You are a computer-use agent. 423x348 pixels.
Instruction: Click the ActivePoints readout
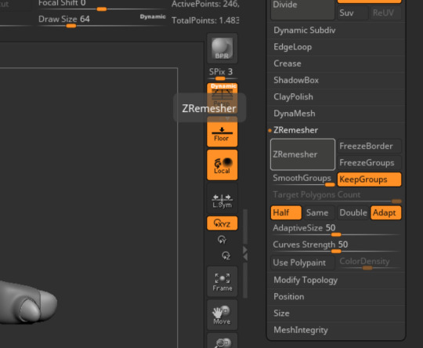click(205, 4)
